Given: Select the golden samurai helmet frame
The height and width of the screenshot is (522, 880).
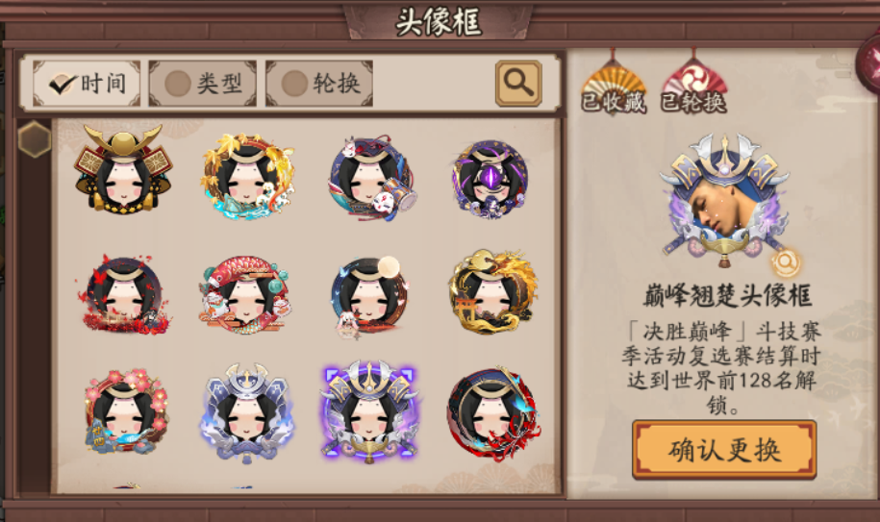Looking at the screenshot, I should coord(124,170).
